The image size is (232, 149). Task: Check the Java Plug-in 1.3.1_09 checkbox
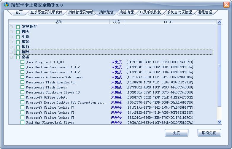tap(22, 62)
